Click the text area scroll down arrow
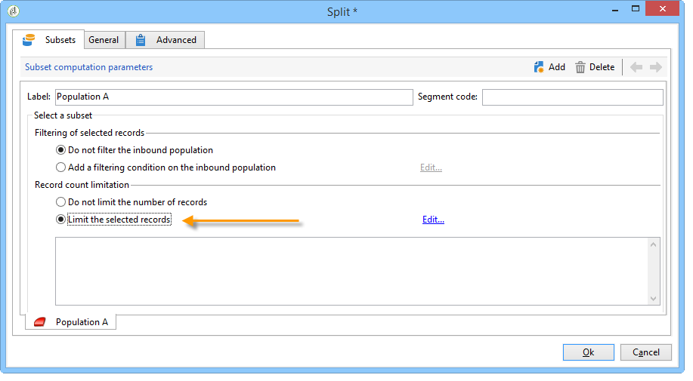The width and height of the screenshot is (693, 381). [653, 299]
